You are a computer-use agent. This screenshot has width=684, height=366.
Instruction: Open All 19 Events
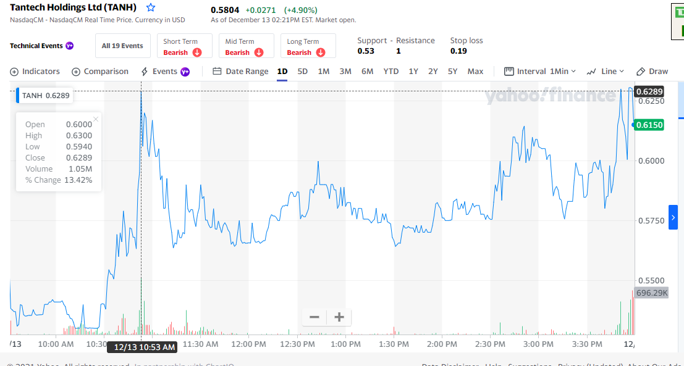coord(122,46)
